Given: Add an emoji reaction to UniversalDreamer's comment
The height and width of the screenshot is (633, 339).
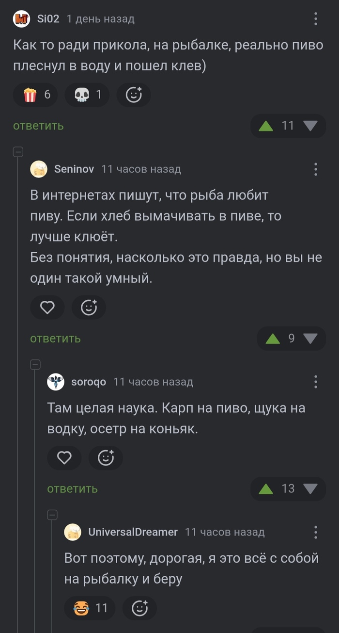Looking at the screenshot, I should (x=139, y=608).
